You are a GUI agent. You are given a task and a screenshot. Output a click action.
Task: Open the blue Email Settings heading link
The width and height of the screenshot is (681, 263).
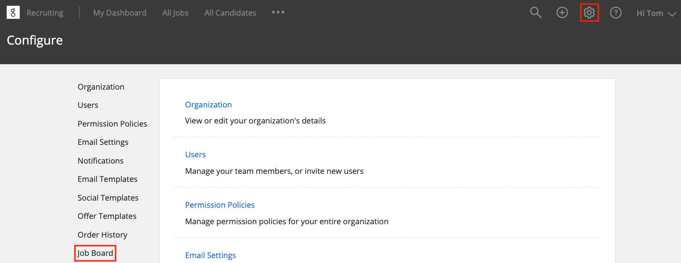coord(210,255)
